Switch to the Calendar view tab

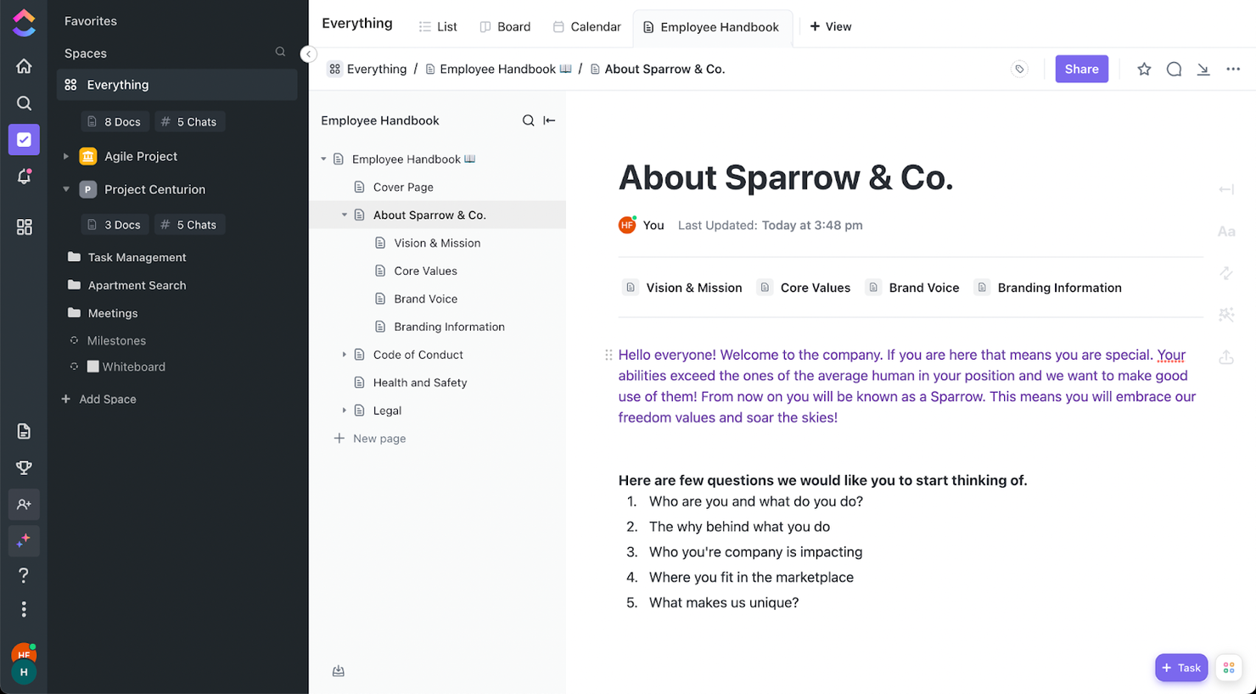tap(586, 26)
